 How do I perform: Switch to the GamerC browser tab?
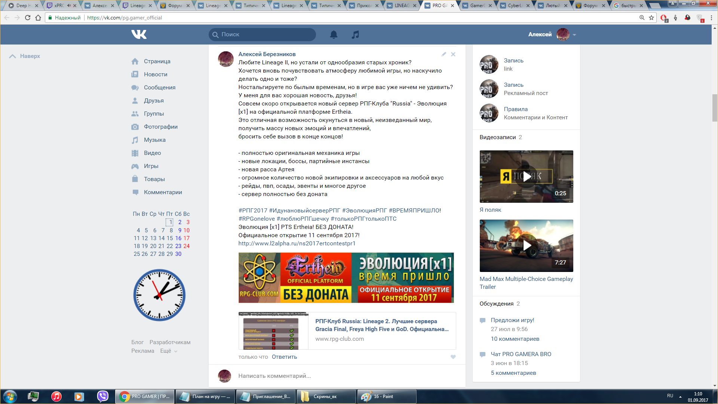[478, 6]
